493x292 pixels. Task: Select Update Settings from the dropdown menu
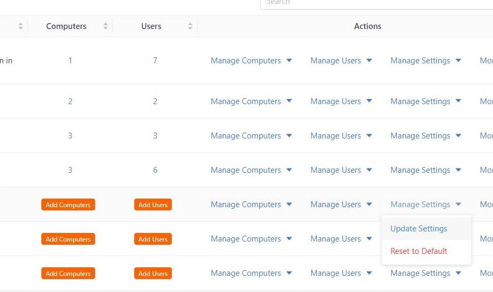point(418,229)
